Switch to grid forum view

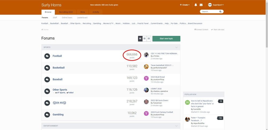click(x=144, y=39)
